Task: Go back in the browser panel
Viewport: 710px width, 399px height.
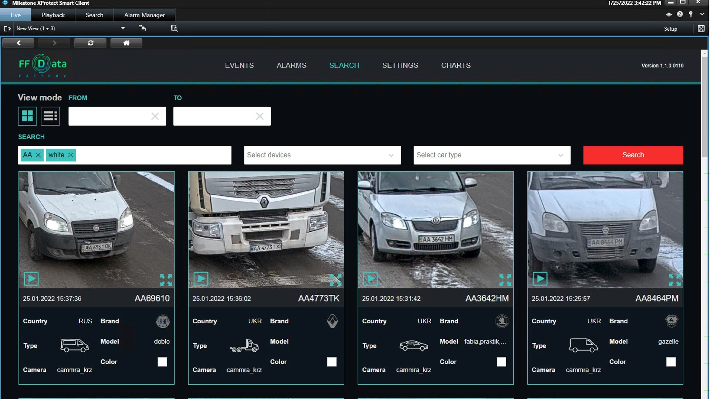Action: 18,43
